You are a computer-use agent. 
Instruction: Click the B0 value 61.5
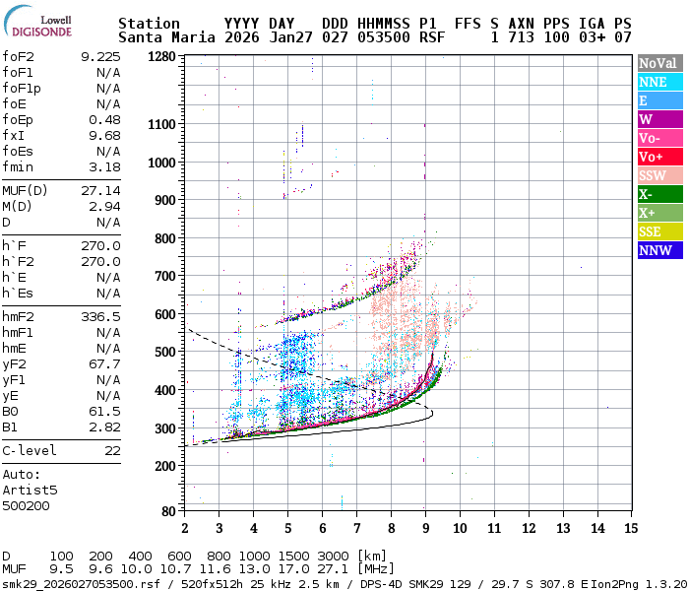[x=103, y=411]
